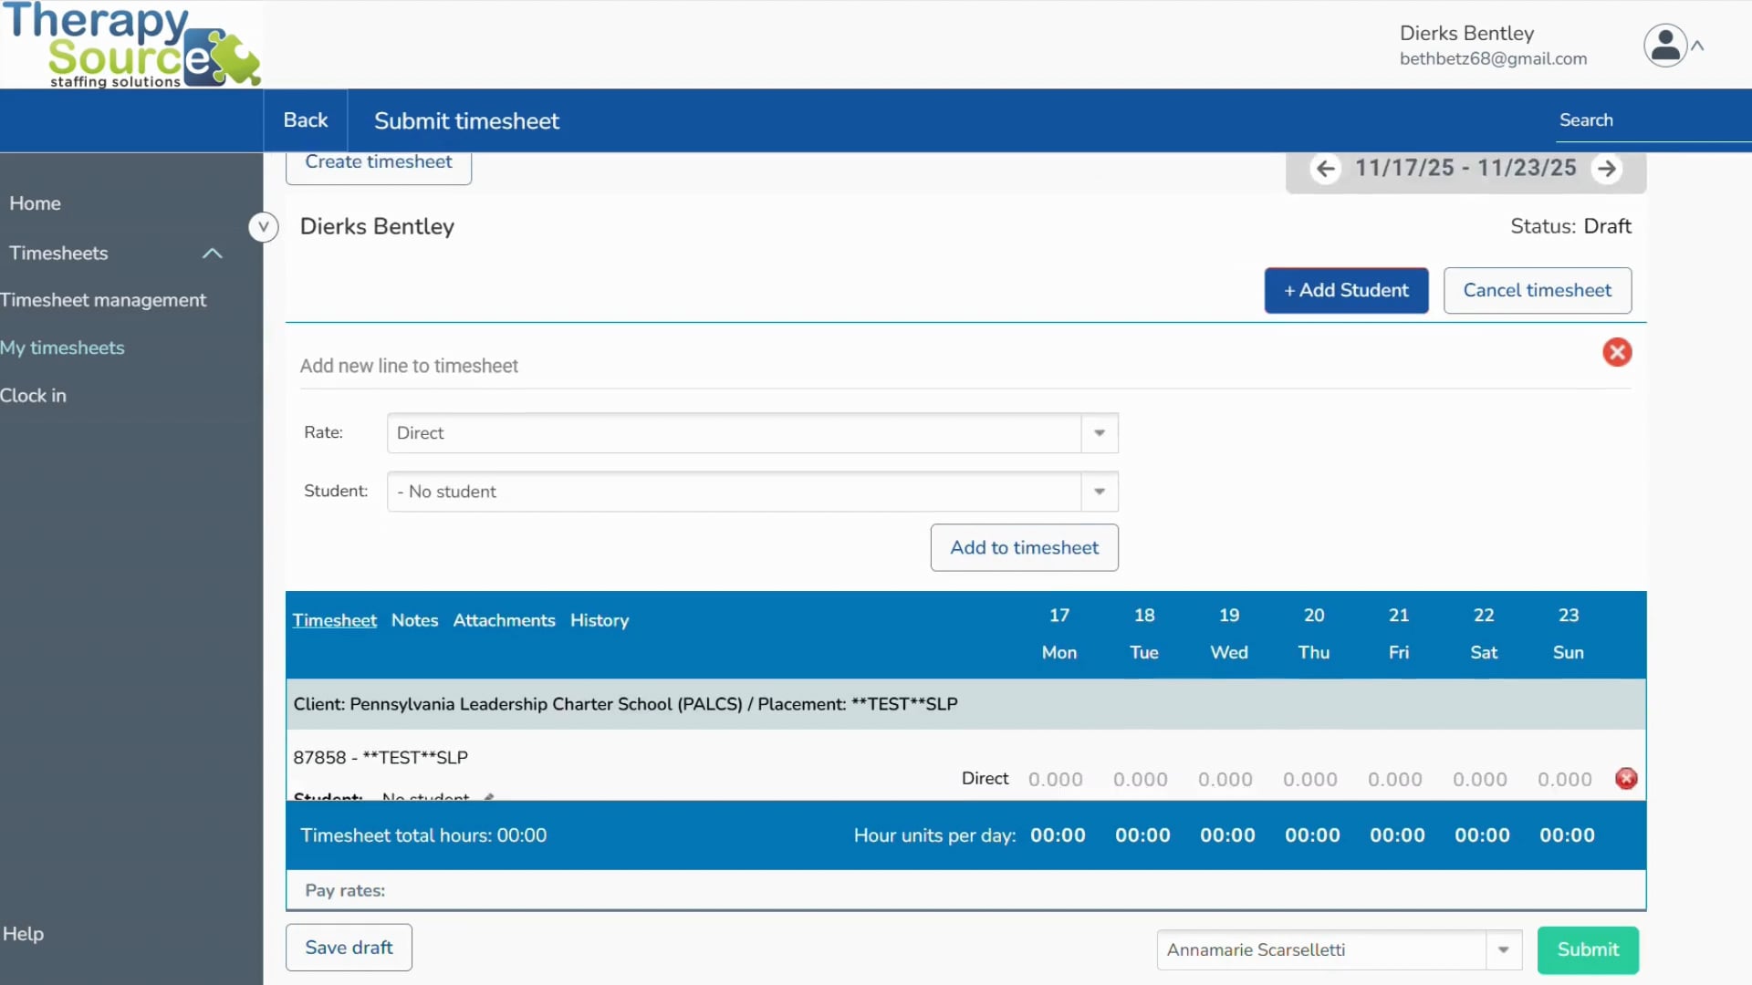Open the Attachments tab
This screenshot has width=1752, height=985.
[504, 620]
